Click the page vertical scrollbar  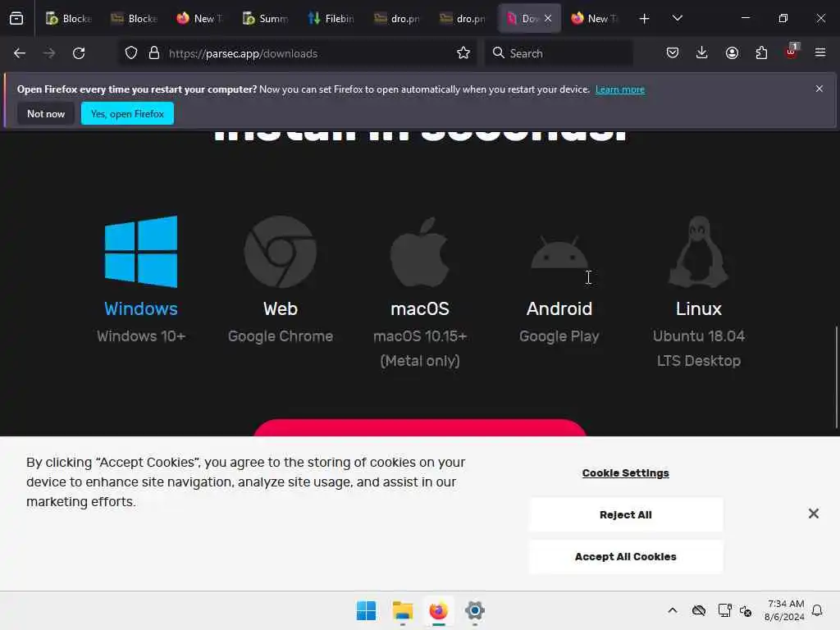coord(836,377)
